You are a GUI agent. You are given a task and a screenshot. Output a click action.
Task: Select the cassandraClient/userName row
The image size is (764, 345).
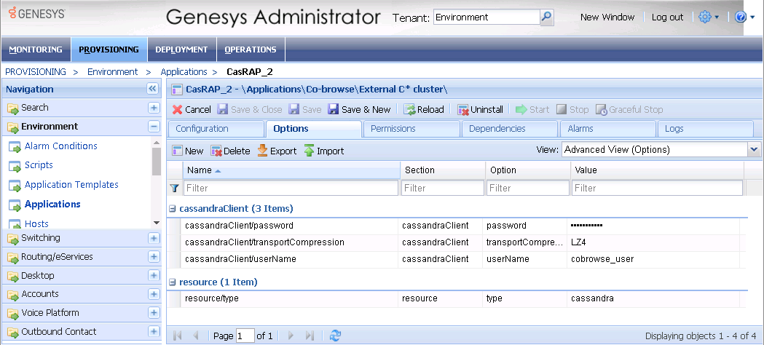coord(456,259)
